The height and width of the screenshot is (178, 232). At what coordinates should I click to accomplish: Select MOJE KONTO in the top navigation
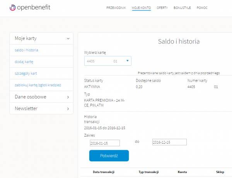click(x=141, y=8)
